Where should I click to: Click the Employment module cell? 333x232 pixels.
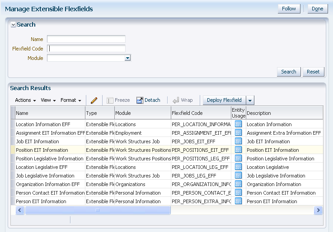click(x=143, y=133)
